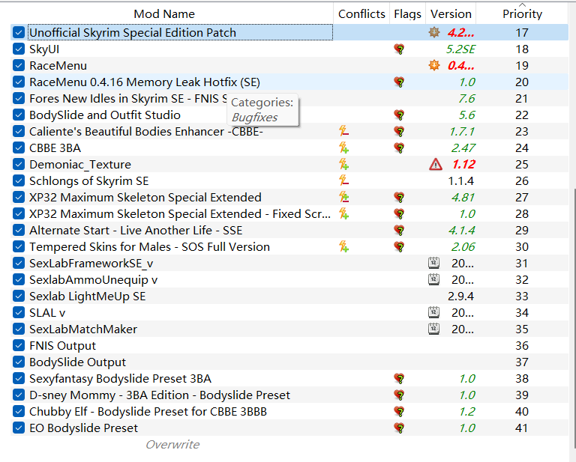Sort by the Conflicts column header
576x462 pixels.
click(x=361, y=14)
